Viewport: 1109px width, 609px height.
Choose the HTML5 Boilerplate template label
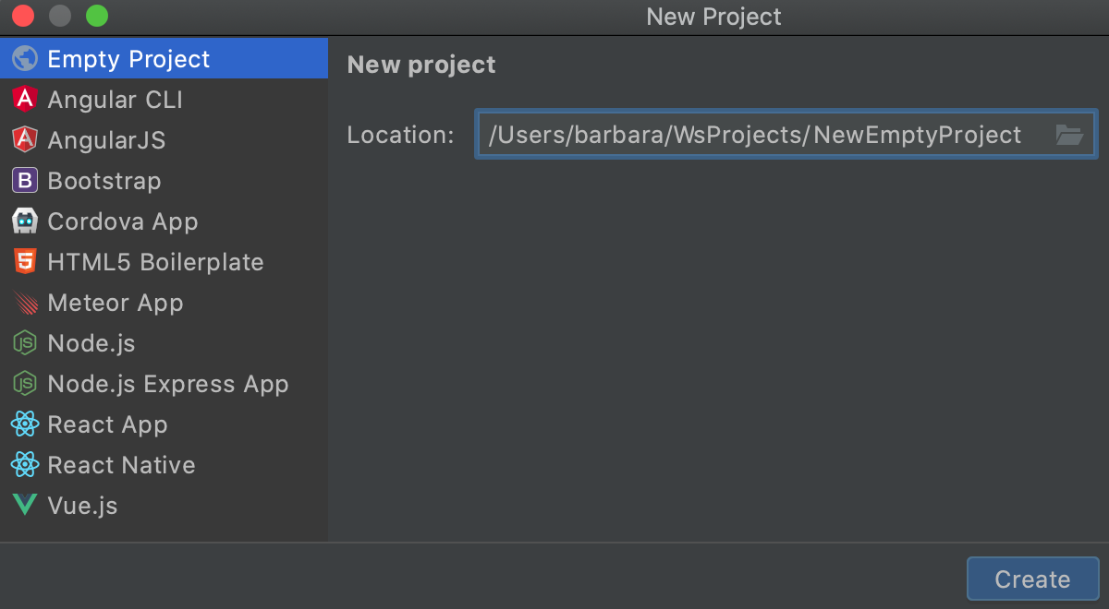click(x=155, y=262)
